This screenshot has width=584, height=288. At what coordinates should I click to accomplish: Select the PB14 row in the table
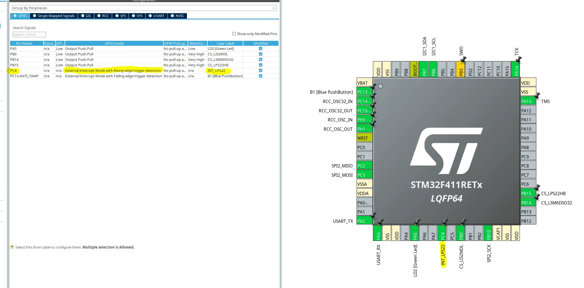(x=144, y=59)
